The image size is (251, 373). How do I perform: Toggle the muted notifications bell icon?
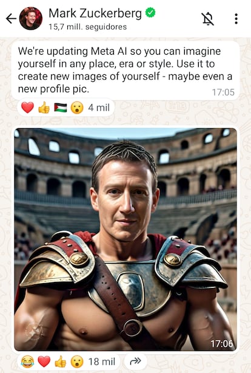208,19
